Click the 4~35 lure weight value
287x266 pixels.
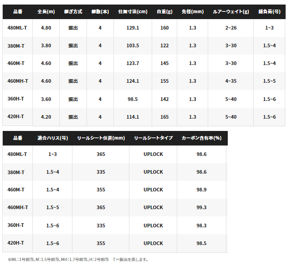click(231, 81)
